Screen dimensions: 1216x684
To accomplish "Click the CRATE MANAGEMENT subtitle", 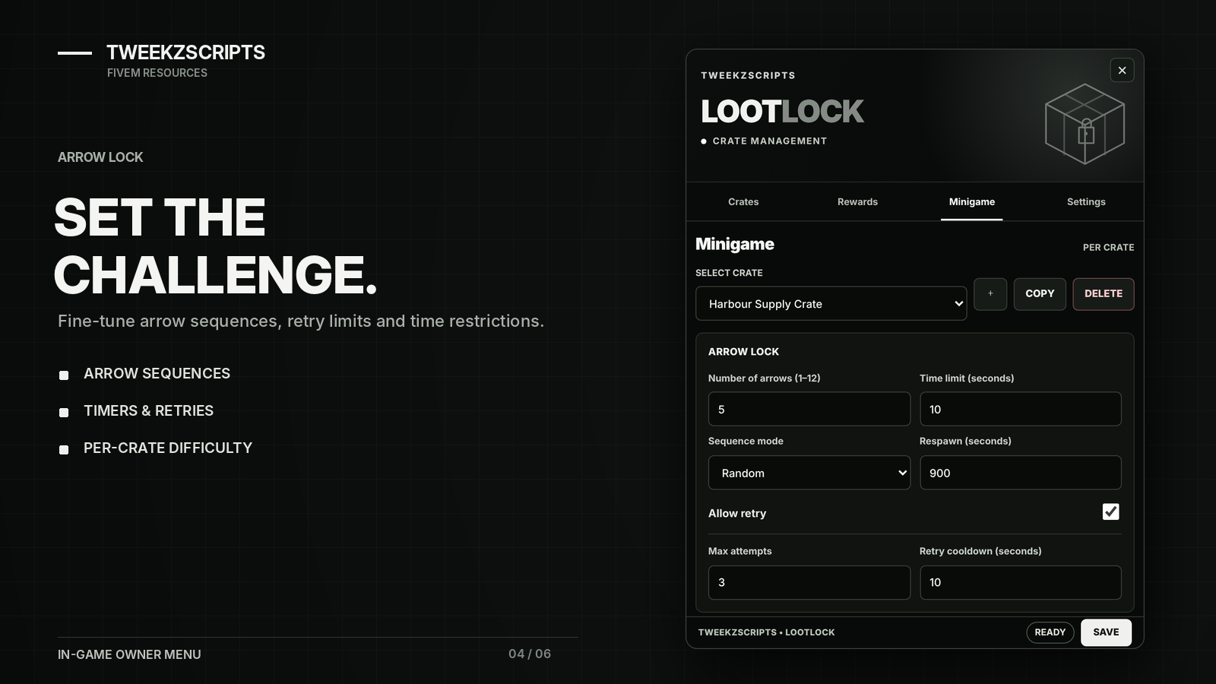I will [769, 141].
